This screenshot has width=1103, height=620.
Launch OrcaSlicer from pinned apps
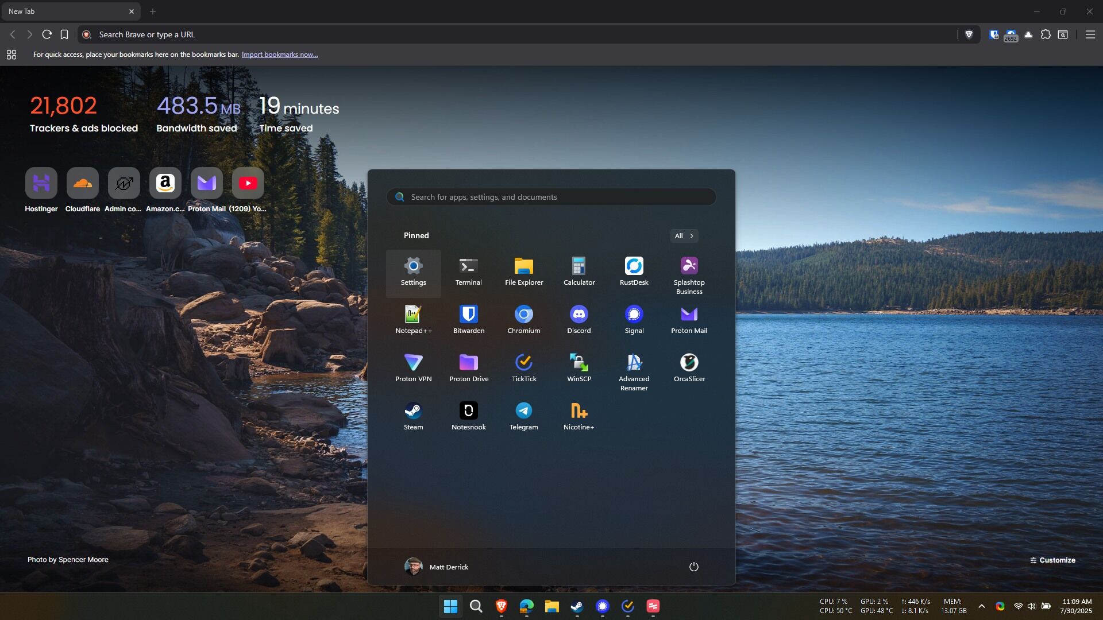click(x=689, y=367)
